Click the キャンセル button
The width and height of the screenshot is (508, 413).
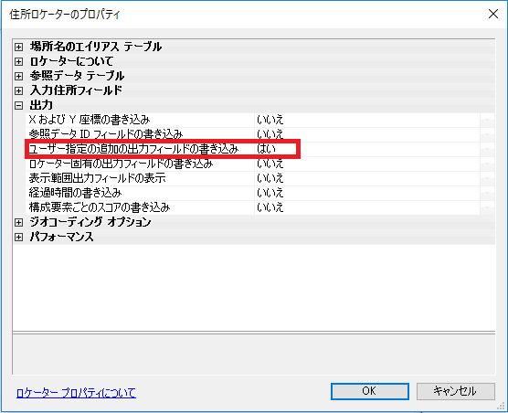[456, 391]
